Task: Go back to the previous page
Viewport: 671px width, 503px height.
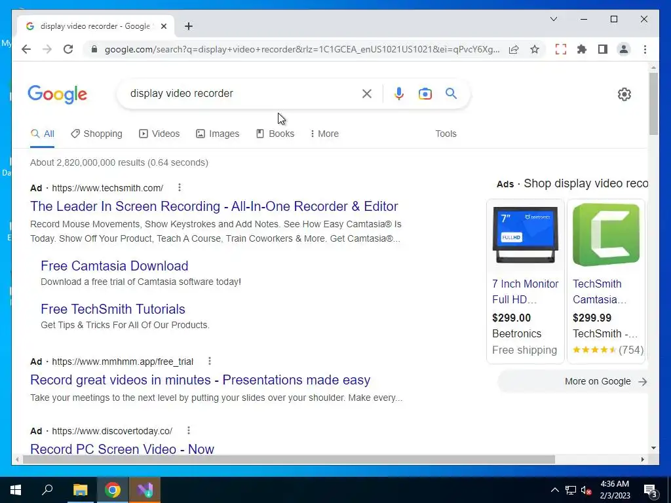Action: 26,49
